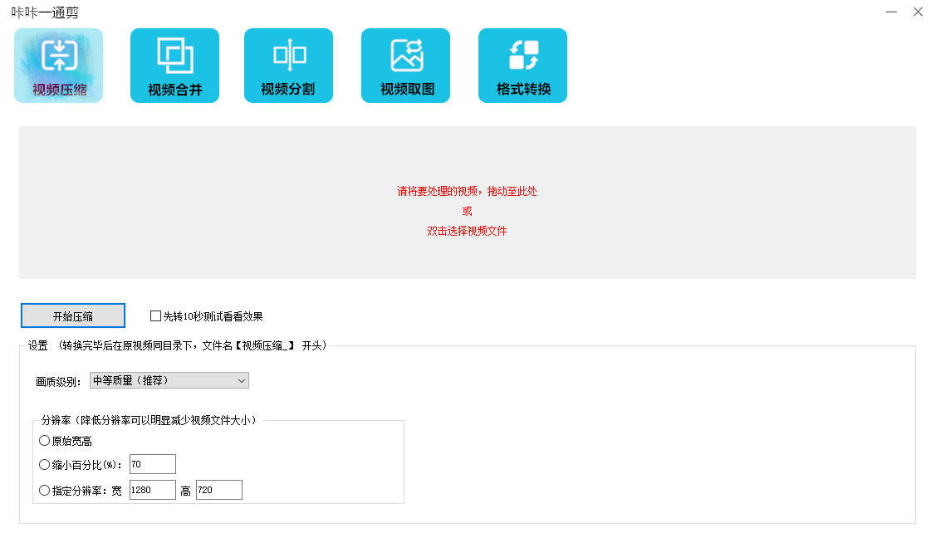Click the video drop area to choose file
Image resolution: width=936 pixels, height=533 pixels.
(x=468, y=203)
